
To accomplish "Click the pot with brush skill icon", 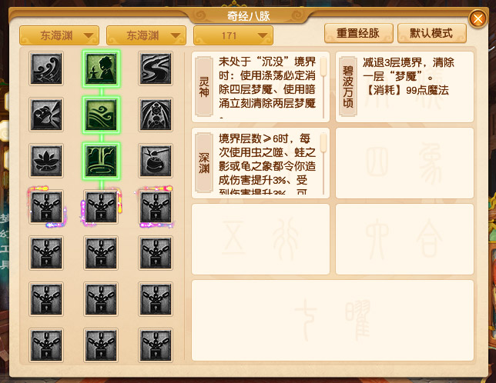I will [156, 161].
